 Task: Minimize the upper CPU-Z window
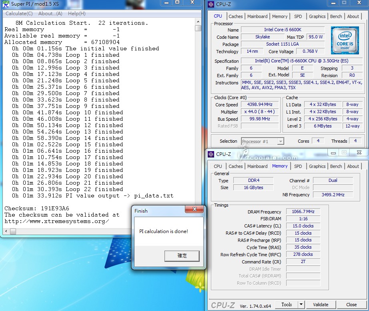[333, 3]
